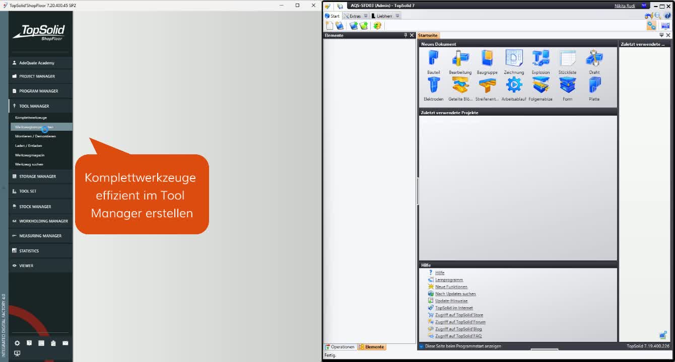
Task: Create a new Baugruppe document
Action: click(487, 62)
